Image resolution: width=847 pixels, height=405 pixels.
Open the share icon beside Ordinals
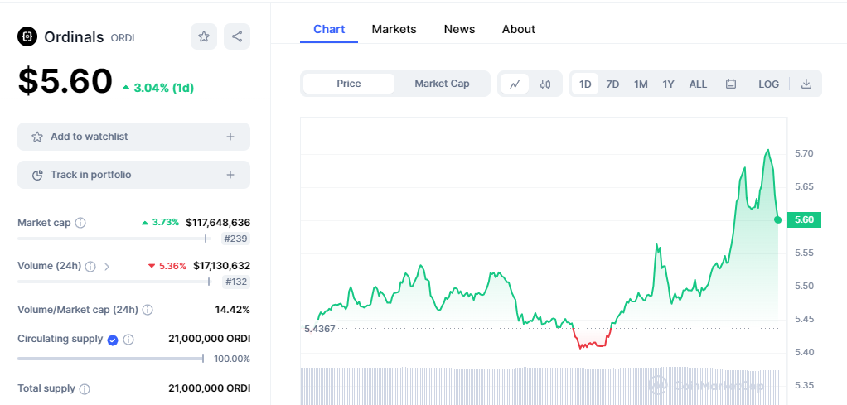pyautogui.click(x=236, y=36)
